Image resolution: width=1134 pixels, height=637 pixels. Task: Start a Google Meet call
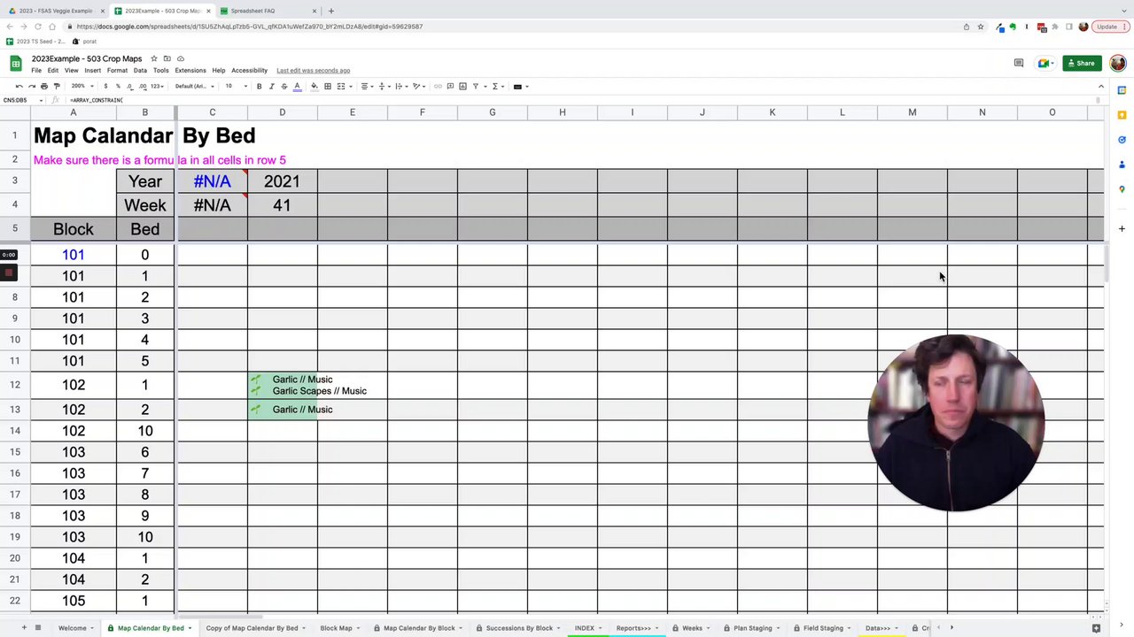tap(1045, 63)
